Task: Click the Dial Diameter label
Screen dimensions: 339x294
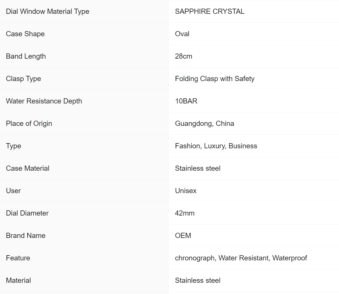Action: point(27,213)
